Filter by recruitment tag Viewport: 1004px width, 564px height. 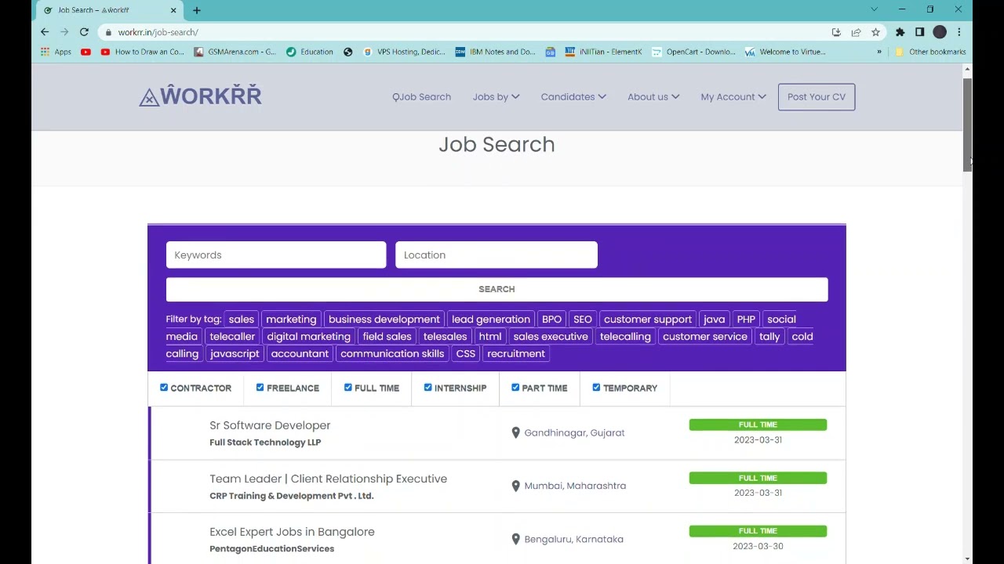pos(516,354)
